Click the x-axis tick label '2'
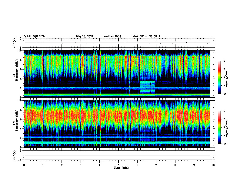 [x=62, y=165]
